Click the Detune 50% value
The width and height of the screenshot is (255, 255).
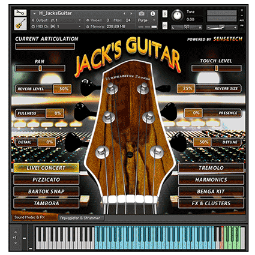tap(202, 142)
